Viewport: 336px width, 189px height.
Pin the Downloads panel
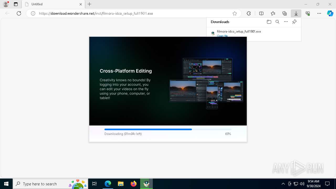[x=294, y=22]
